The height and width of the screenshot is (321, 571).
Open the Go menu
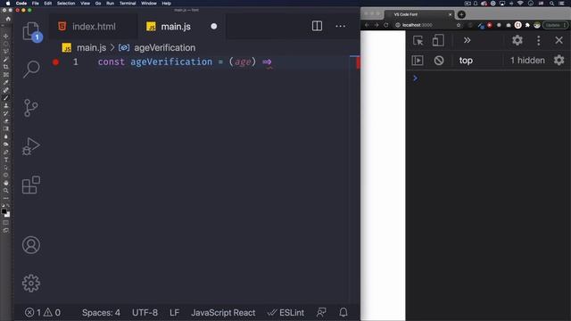(98, 4)
